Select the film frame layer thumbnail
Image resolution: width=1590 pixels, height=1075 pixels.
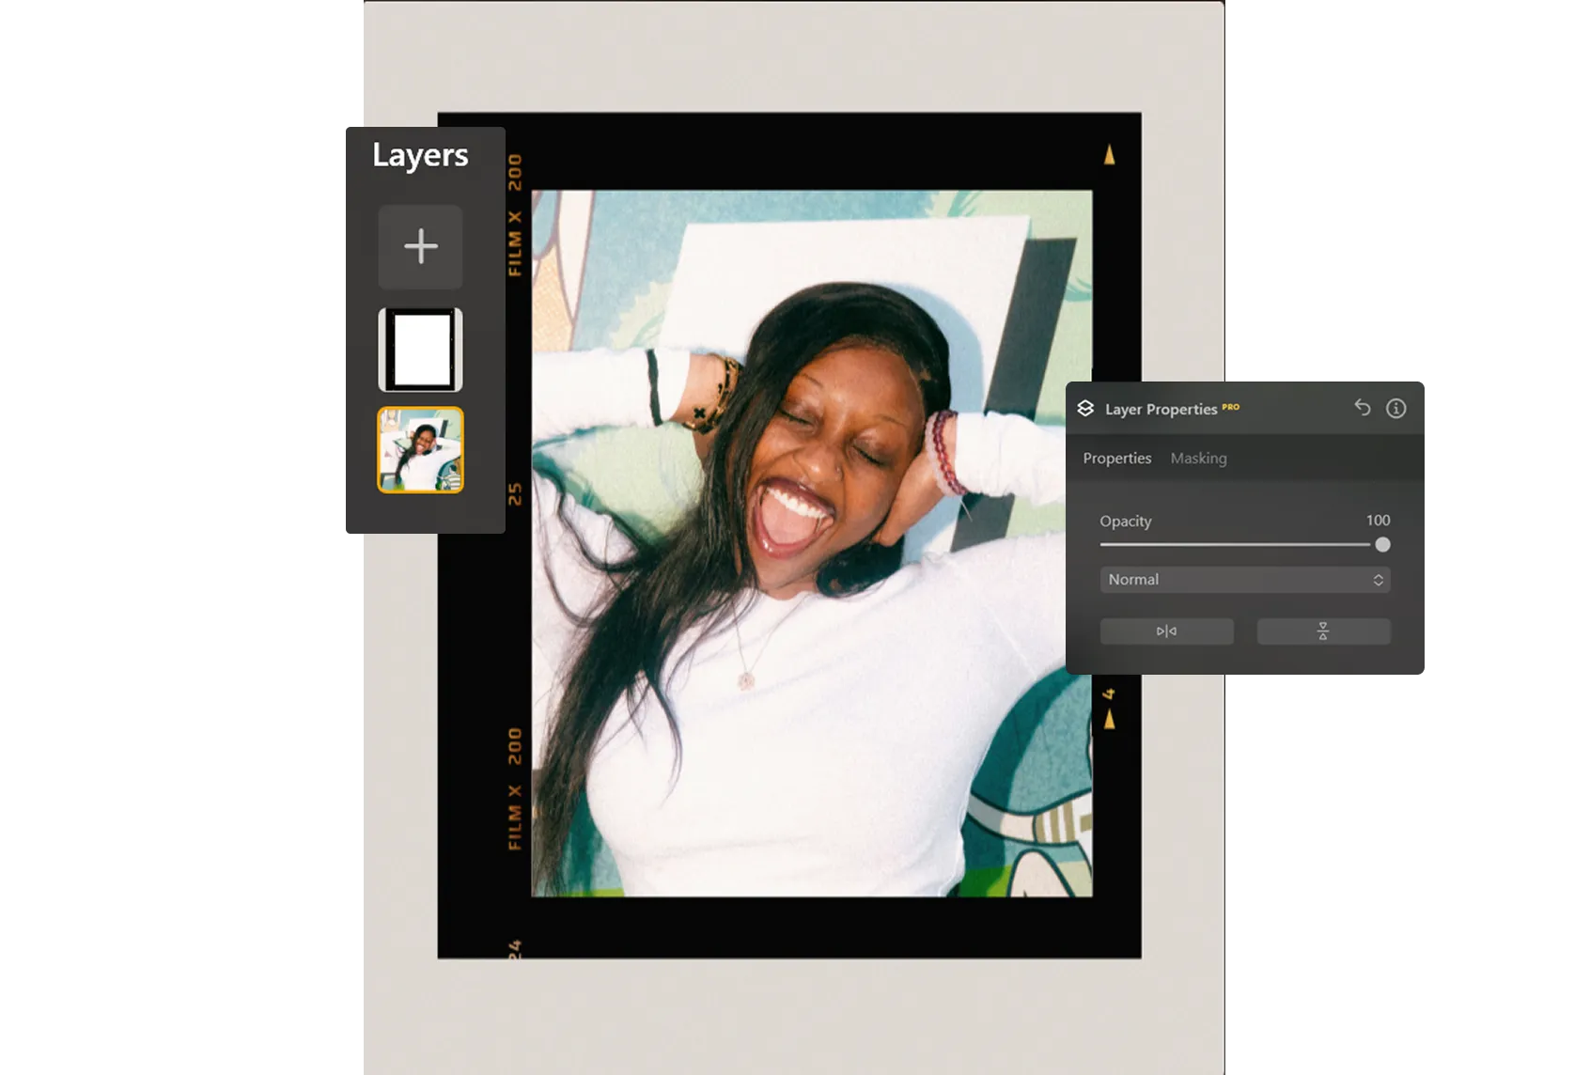[x=420, y=350]
